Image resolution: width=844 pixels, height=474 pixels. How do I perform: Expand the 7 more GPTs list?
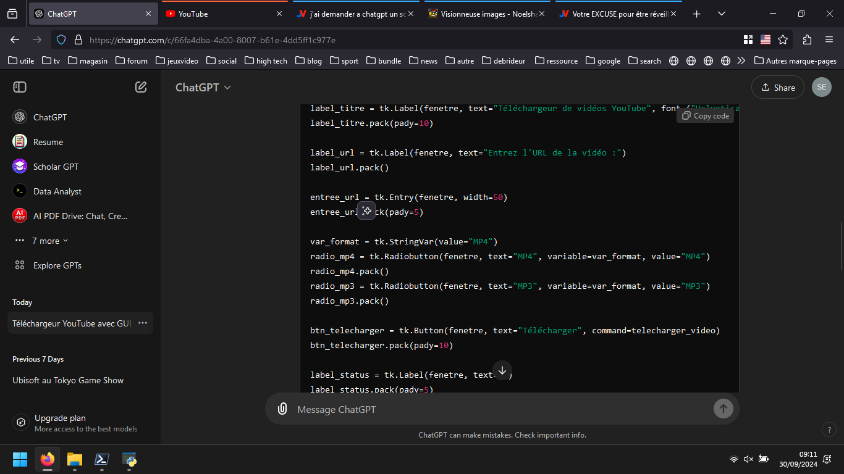click(x=49, y=241)
